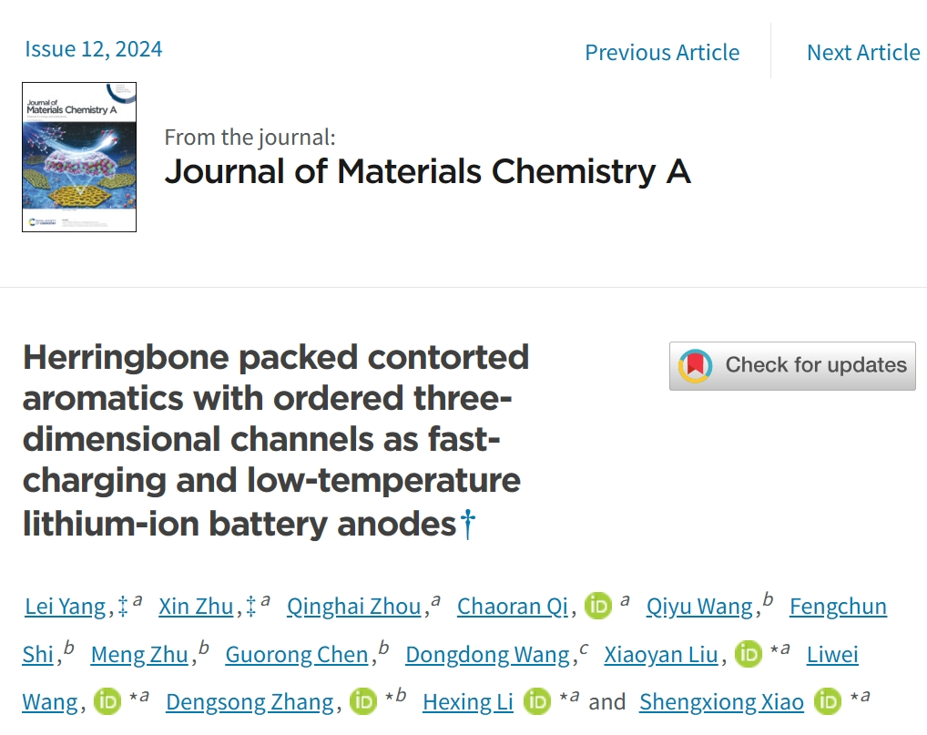The width and height of the screenshot is (927, 735).
Task: Click author name Qiyu Wang
Action: click(x=699, y=607)
